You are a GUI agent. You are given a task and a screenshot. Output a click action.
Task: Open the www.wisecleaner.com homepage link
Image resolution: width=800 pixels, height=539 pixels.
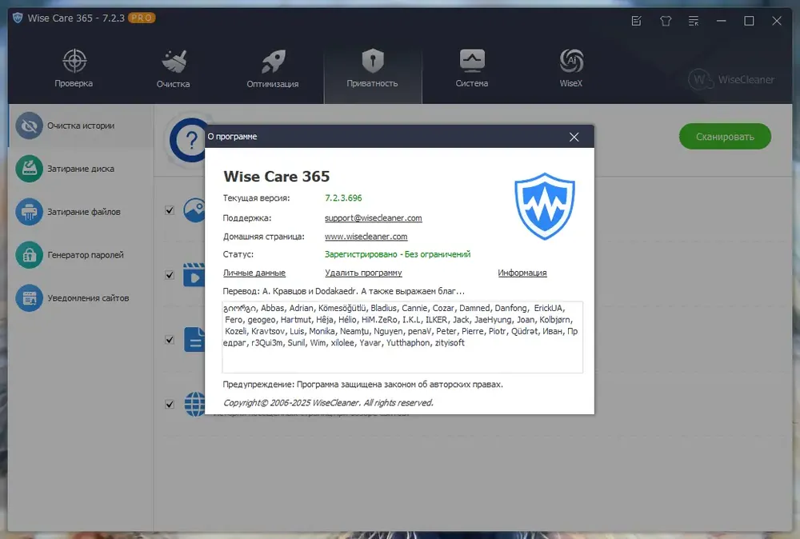(x=366, y=237)
